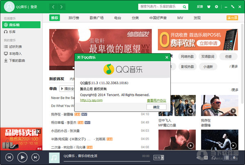Select 音乐馆 in the sidebar
Screen dimensions: 245x165
[x=21, y=25]
